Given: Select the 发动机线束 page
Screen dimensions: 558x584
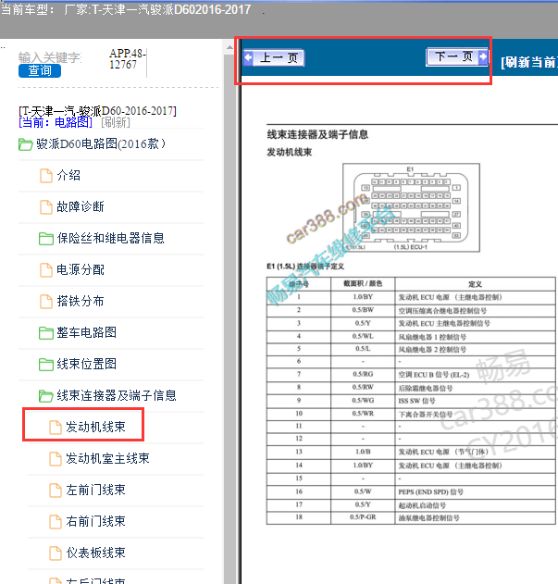Looking at the screenshot, I should [95, 427].
